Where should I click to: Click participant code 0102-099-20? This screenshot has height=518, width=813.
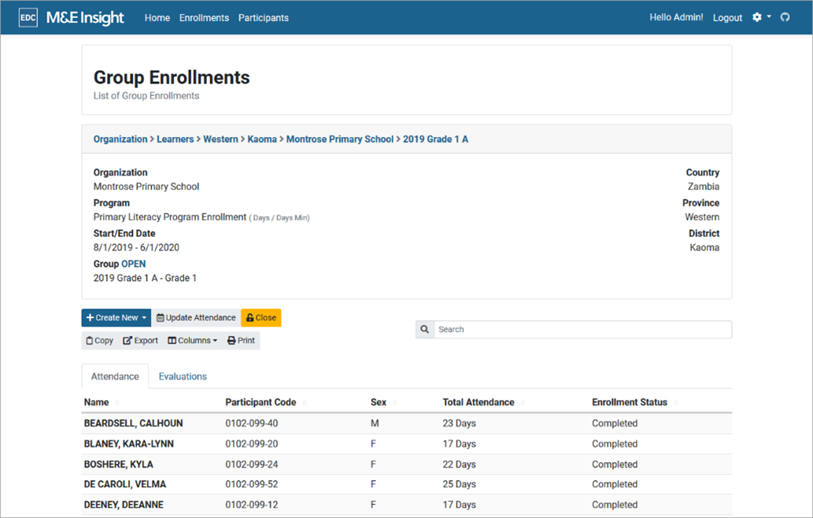pos(252,444)
